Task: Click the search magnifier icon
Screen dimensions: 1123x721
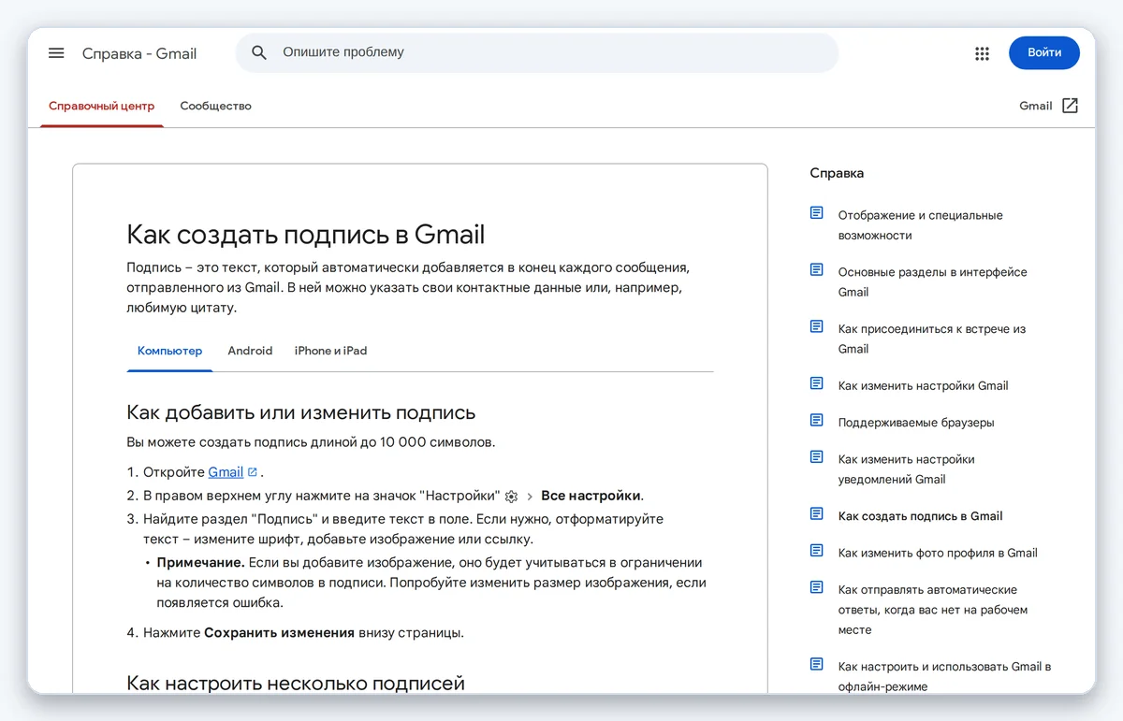Action: [260, 52]
